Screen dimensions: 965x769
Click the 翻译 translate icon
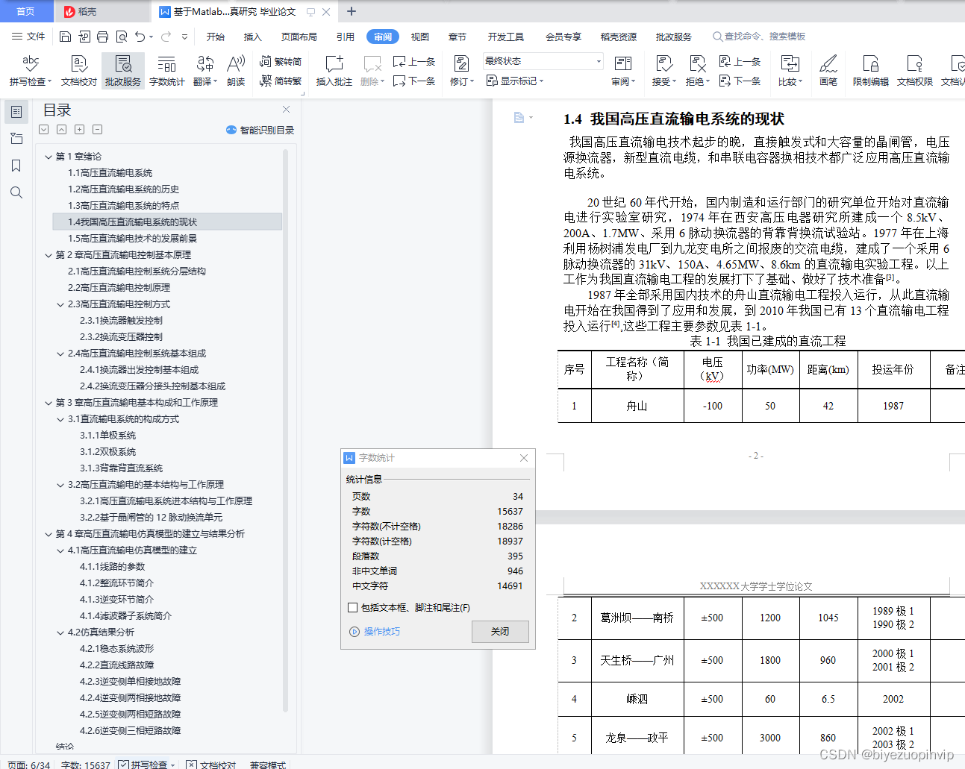pyautogui.click(x=204, y=71)
